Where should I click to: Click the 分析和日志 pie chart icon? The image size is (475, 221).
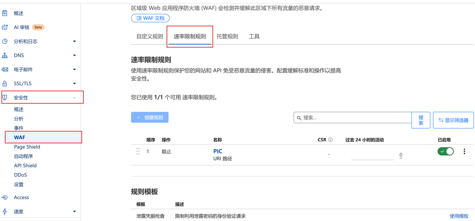point(5,41)
